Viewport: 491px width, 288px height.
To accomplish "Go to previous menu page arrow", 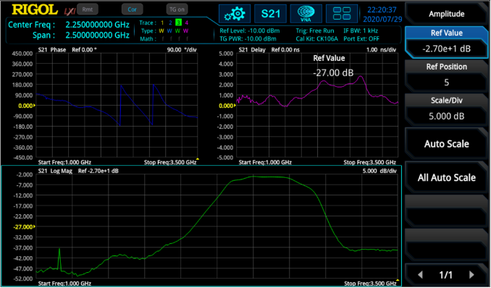I will tap(421, 275).
